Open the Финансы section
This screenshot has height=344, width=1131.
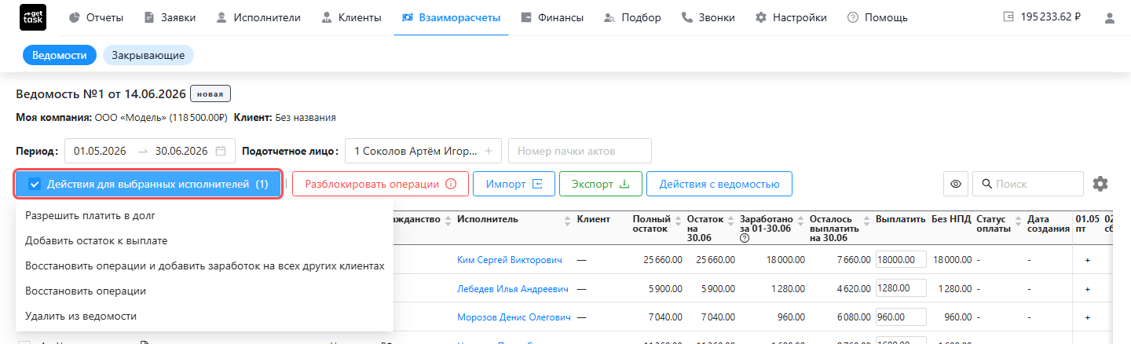552,17
